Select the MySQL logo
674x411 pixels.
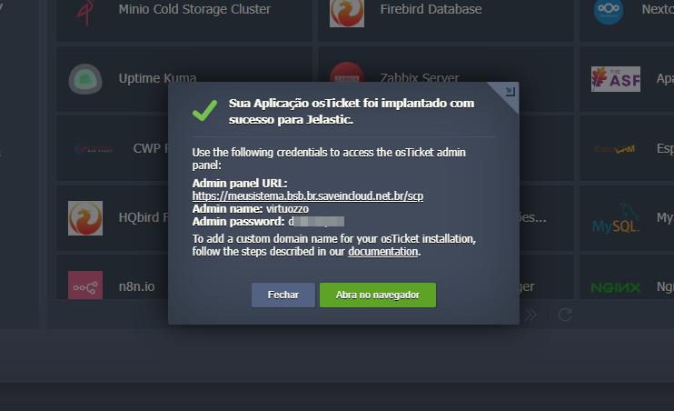click(x=616, y=219)
